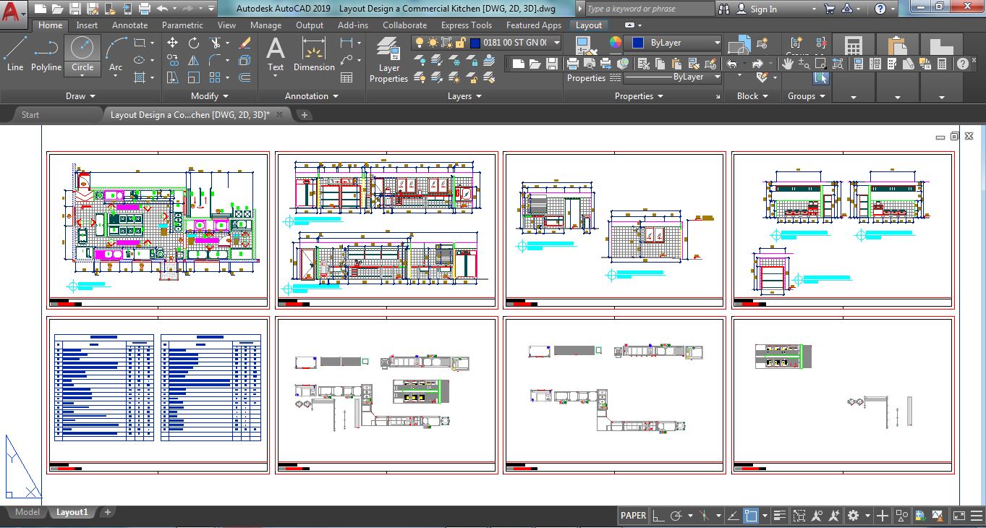Image resolution: width=986 pixels, height=528 pixels.
Task: Toggle Annotation Visibility in status bar
Action: (x=817, y=516)
